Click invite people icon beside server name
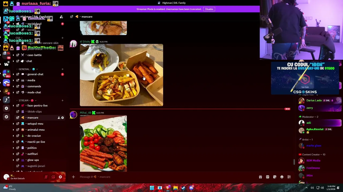 pos(61,17)
